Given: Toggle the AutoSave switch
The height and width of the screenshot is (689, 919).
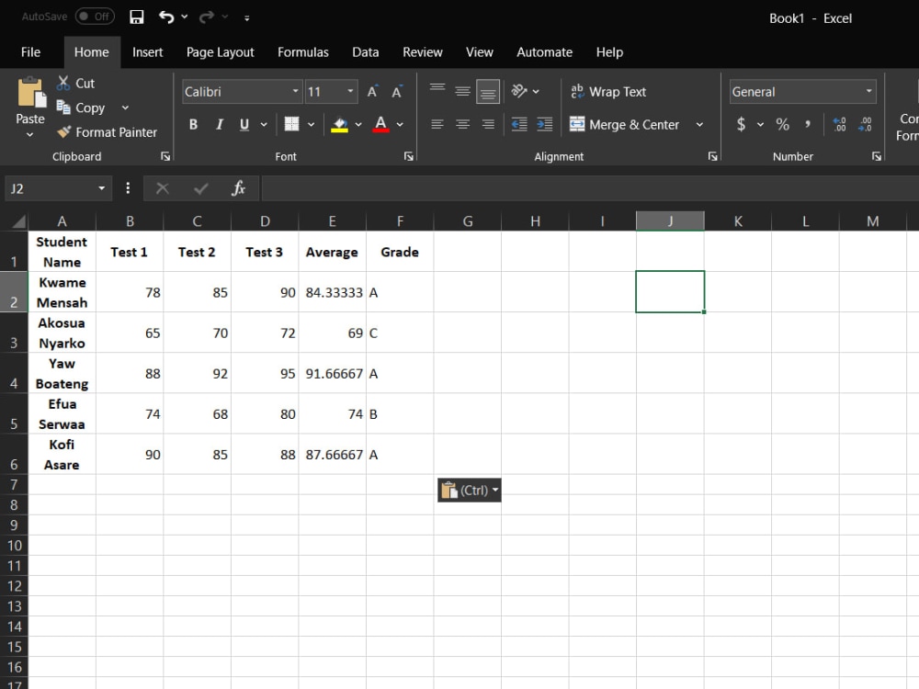Looking at the screenshot, I should [95, 17].
